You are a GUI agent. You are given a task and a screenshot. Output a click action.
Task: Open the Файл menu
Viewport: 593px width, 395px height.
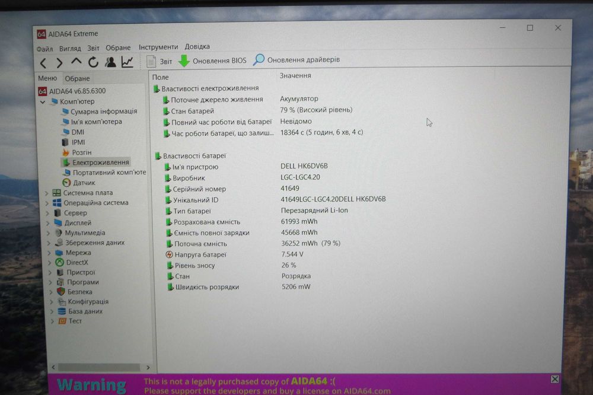pos(44,49)
